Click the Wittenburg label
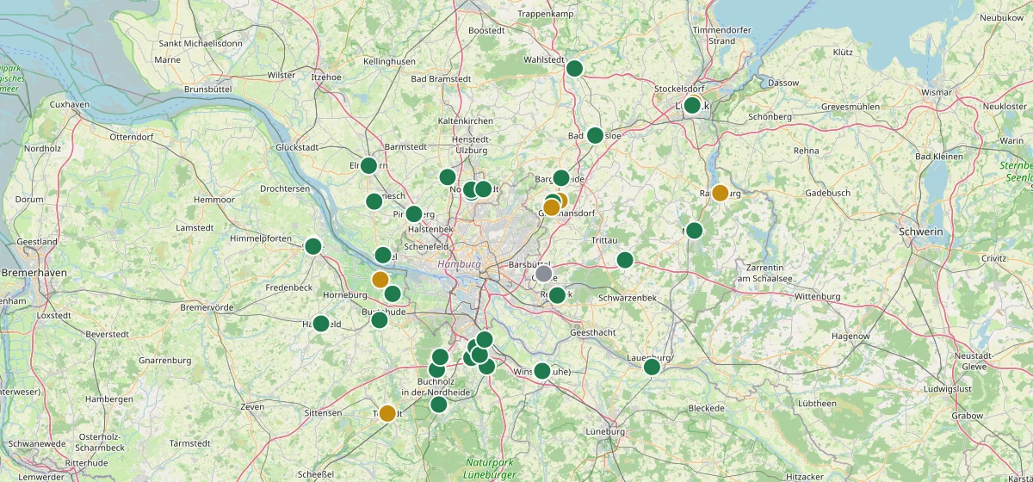 pyautogui.click(x=817, y=296)
